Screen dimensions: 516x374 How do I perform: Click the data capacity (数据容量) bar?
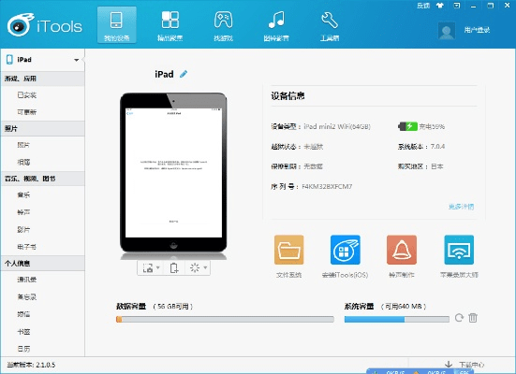225,319
